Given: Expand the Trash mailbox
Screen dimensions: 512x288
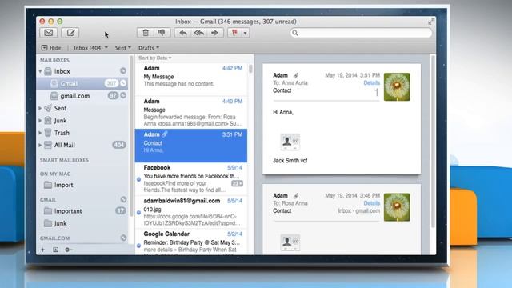Looking at the screenshot, I should click(40, 133).
